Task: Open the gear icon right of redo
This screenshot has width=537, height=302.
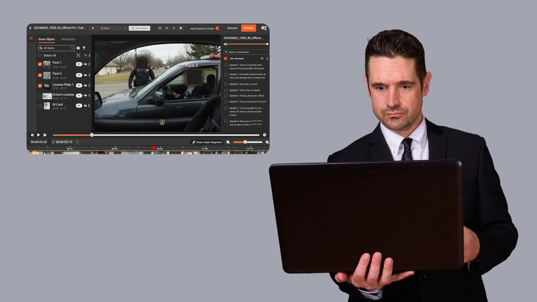Action: click(x=181, y=28)
